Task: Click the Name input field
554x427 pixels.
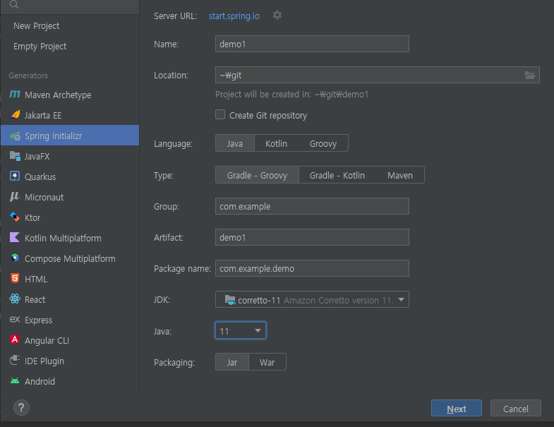Action: click(312, 44)
